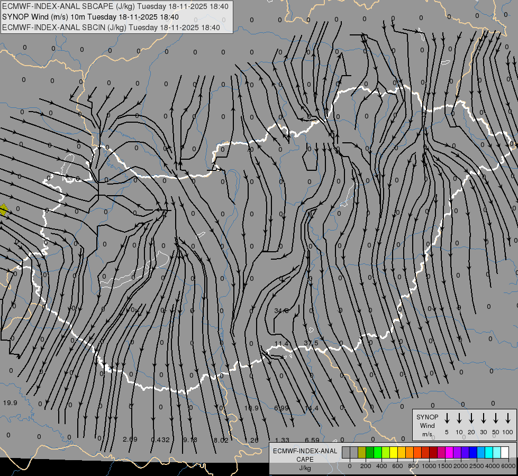Click the 9.18 value at map bottom

tap(190, 440)
